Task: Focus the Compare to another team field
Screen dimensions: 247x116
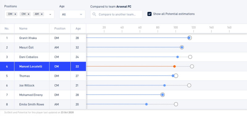Action: coord(116,14)
